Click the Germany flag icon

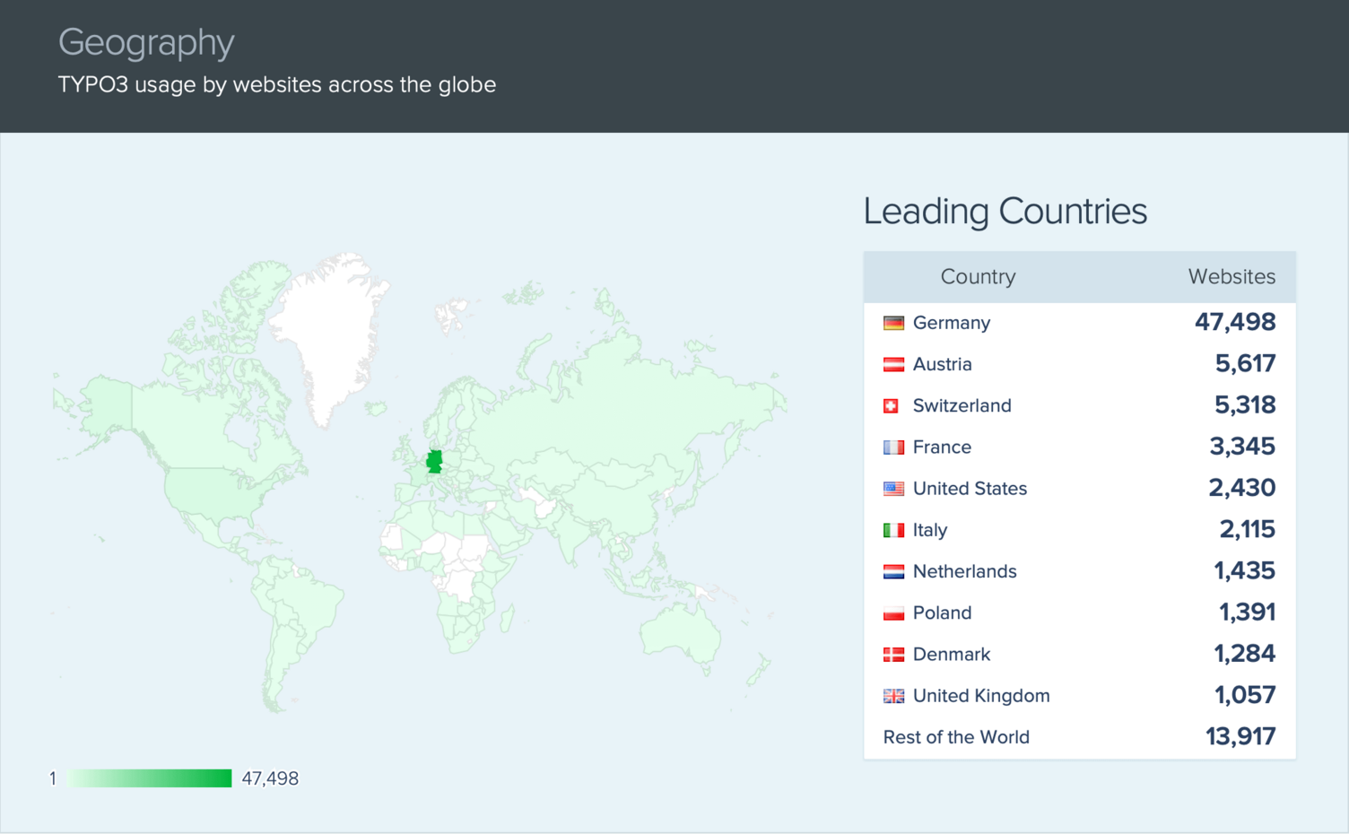(893, 323)
